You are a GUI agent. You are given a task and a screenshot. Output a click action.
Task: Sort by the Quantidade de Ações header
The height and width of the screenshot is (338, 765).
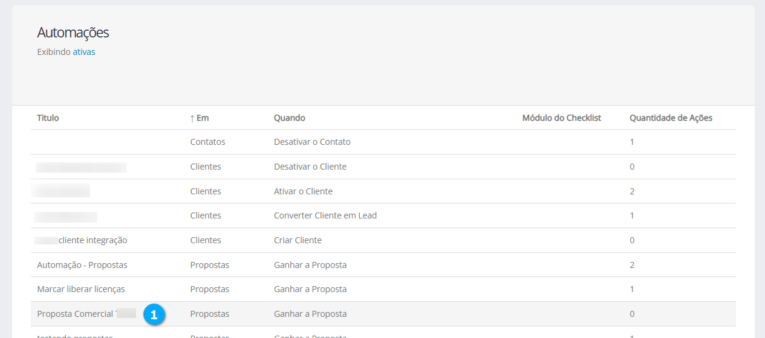671,118
